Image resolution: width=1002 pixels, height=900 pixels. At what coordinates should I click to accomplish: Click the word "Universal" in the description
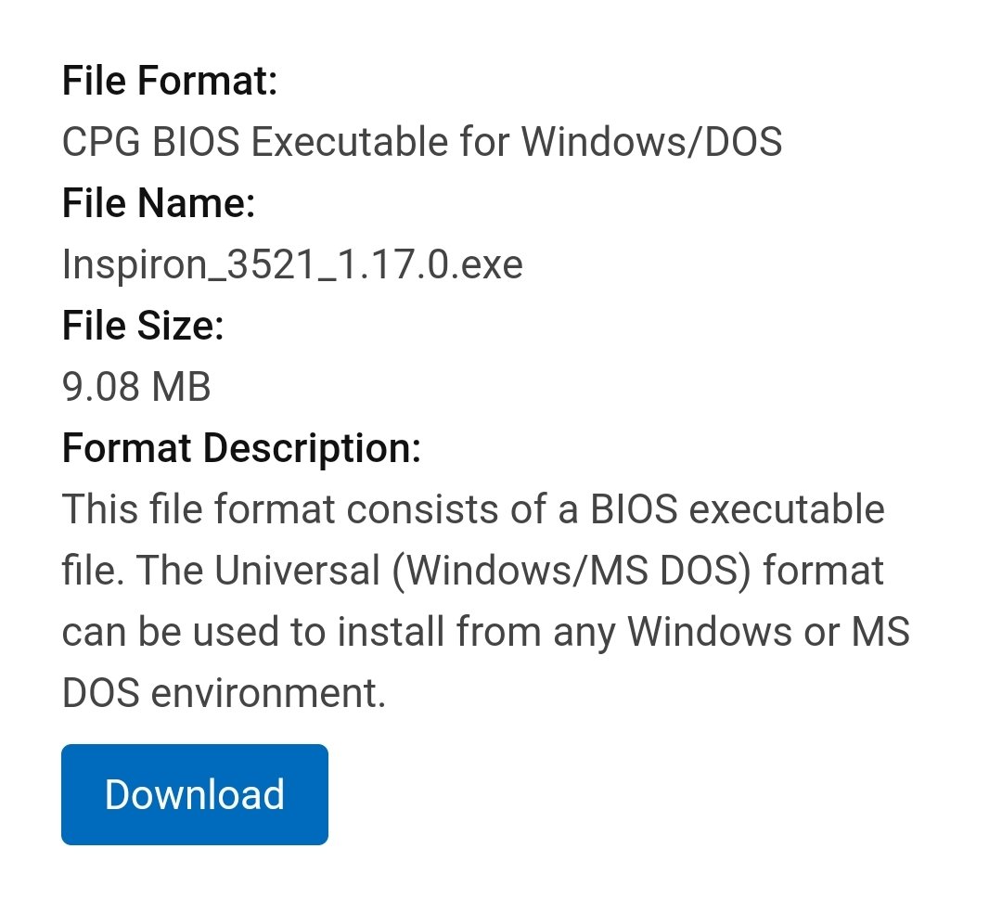(297, 571)
